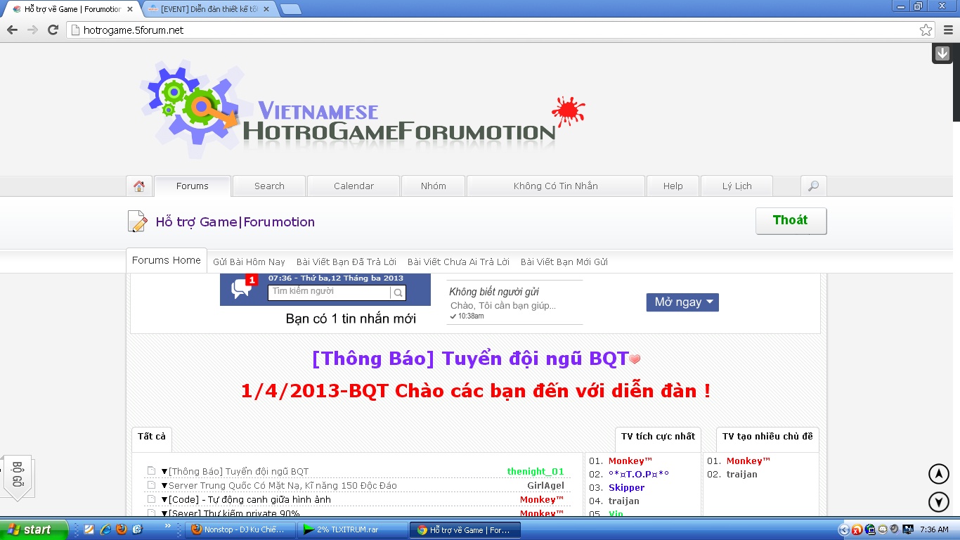Bookmark page with the star icon
This screenshot has width=960, height=540.
pyautogui.click(x=926, y=30)
